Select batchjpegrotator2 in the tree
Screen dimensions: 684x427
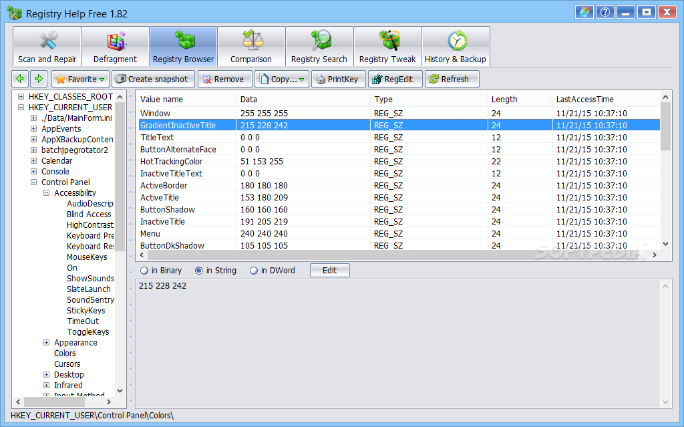tap(75, 150)
